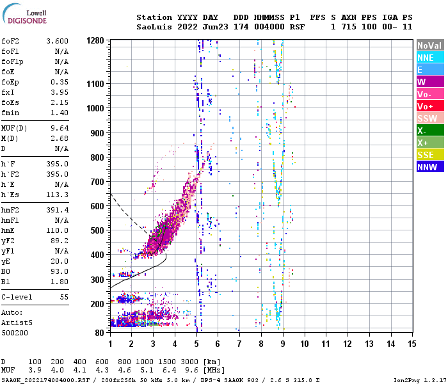
Task: Click the 004000 time value
Action: coord(269,27)
